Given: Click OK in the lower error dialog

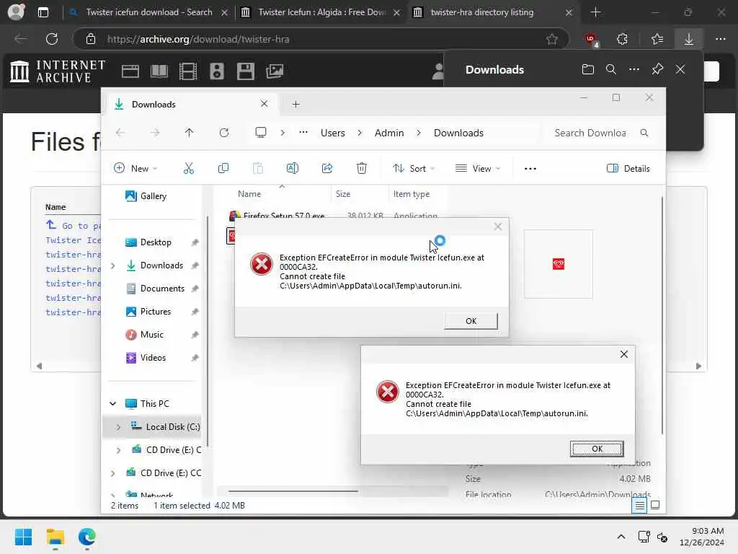Looking at the screenshot, I should (x=596, y=449).
